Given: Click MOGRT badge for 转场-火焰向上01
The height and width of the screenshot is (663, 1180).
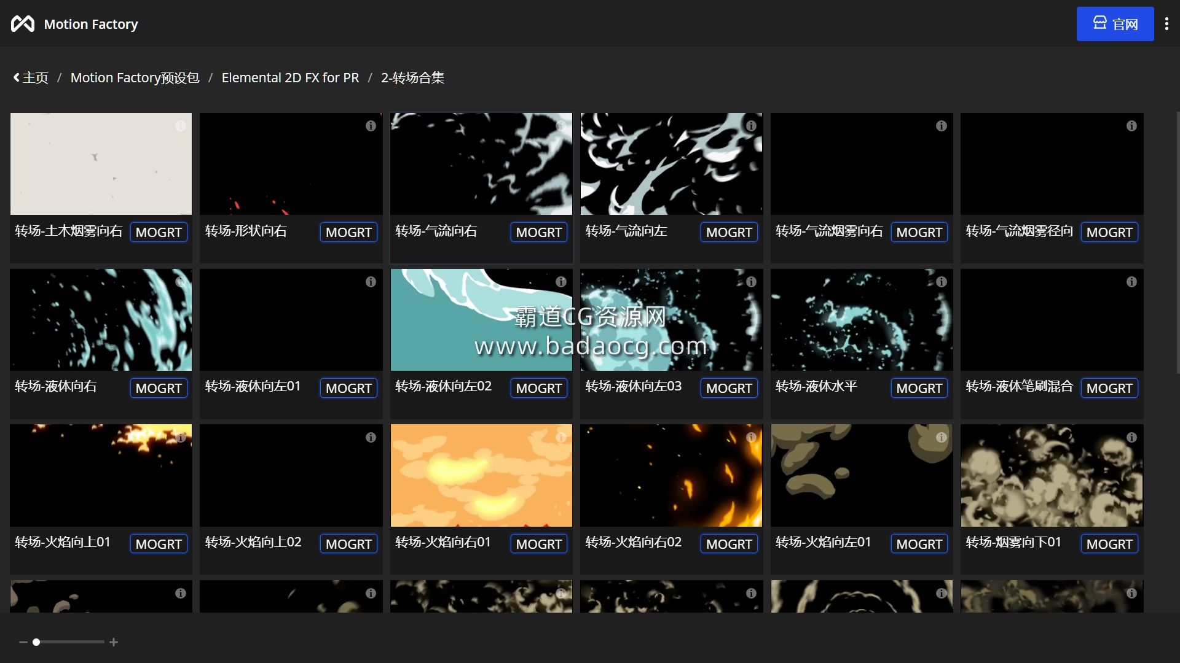Looking at the screenshot, I should pyautogui.click(x=159, y=544).
